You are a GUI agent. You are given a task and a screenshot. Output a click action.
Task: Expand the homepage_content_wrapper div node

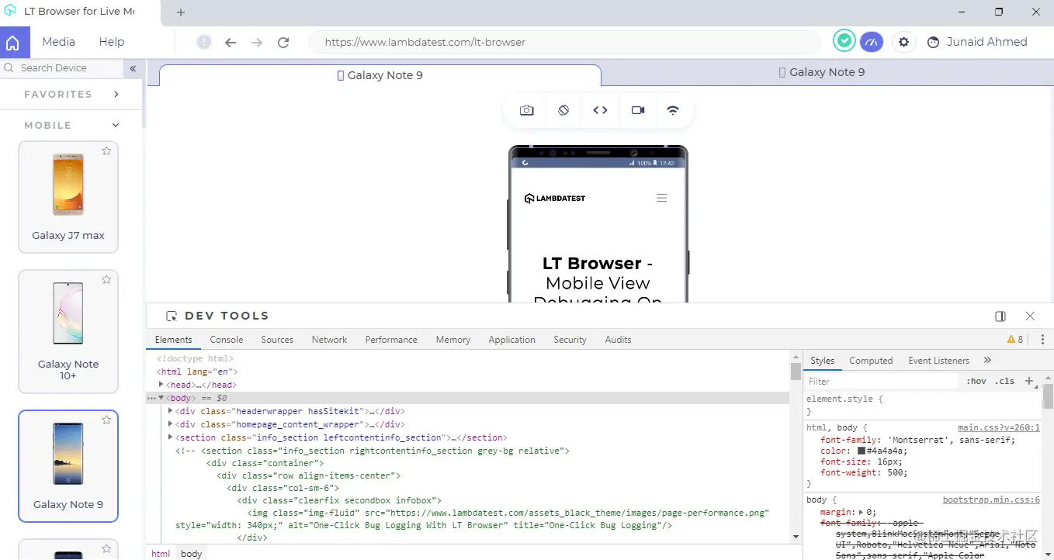171,424
